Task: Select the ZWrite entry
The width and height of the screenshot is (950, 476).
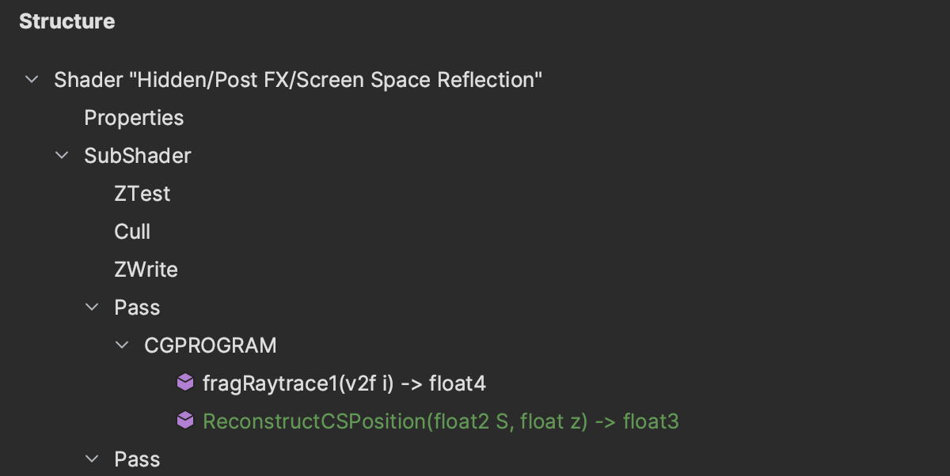Action: click(x=146, y=270)
